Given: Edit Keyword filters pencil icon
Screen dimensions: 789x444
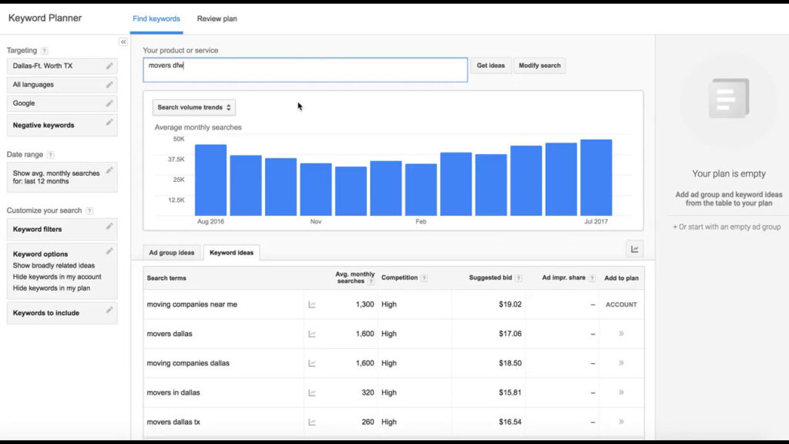Looking at the screenshot, I should pos(109,227).
